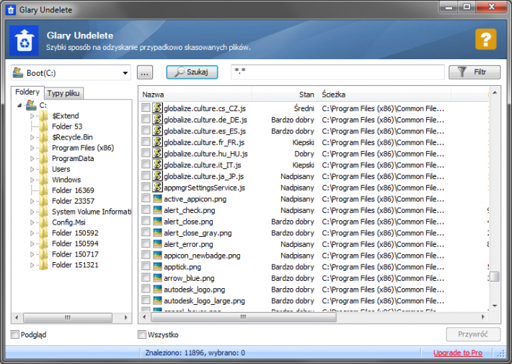Click the Glary Undelete recycle bin logo
The image size is (512, 364).
click(x=25, y=40)
